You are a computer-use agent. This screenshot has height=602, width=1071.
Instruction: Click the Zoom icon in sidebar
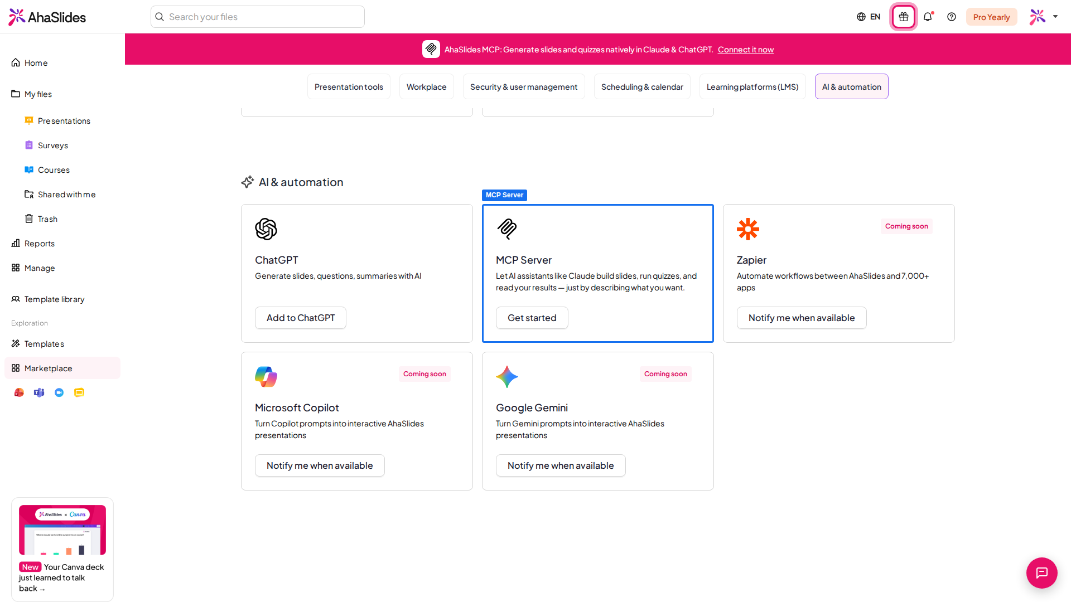(59, 392)
